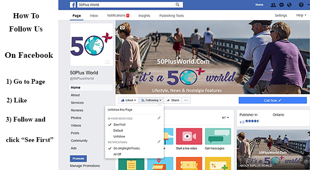Open Reviews in the left sidebar
The width and height of the screenshot is (310, 170).
pyautogui.click(x=77, y=110)
